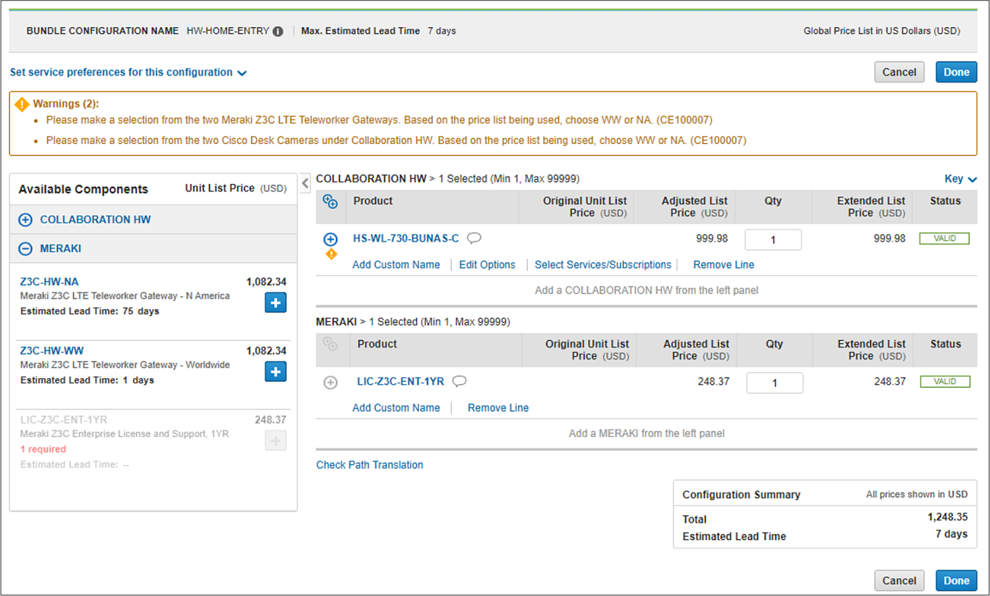Viewport: 990px width, 596px height.
Task: Click the Qty field for HS-WL-730-BUNAS-C
Action: coord(773,240)
